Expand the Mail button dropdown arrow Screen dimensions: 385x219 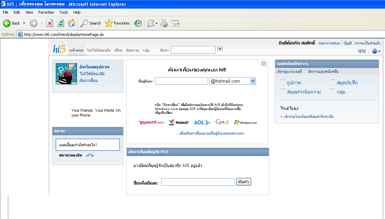[156, 23]
